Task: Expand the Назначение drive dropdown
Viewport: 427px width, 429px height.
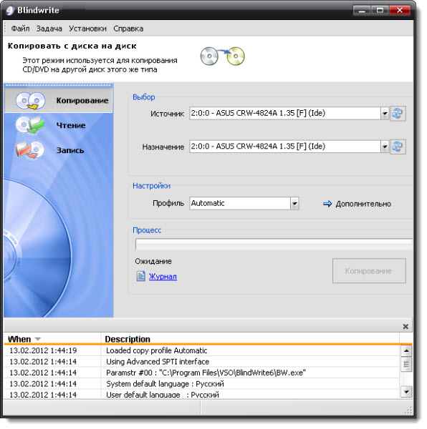Action: [x=385, y=147]
